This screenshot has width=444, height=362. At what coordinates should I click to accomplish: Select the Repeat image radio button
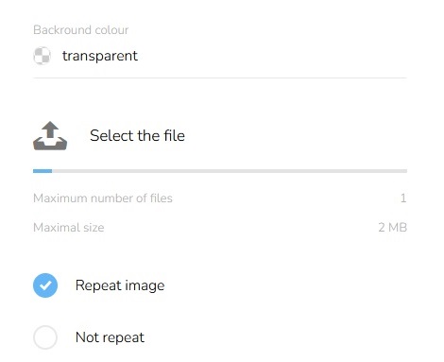(45, 285)
